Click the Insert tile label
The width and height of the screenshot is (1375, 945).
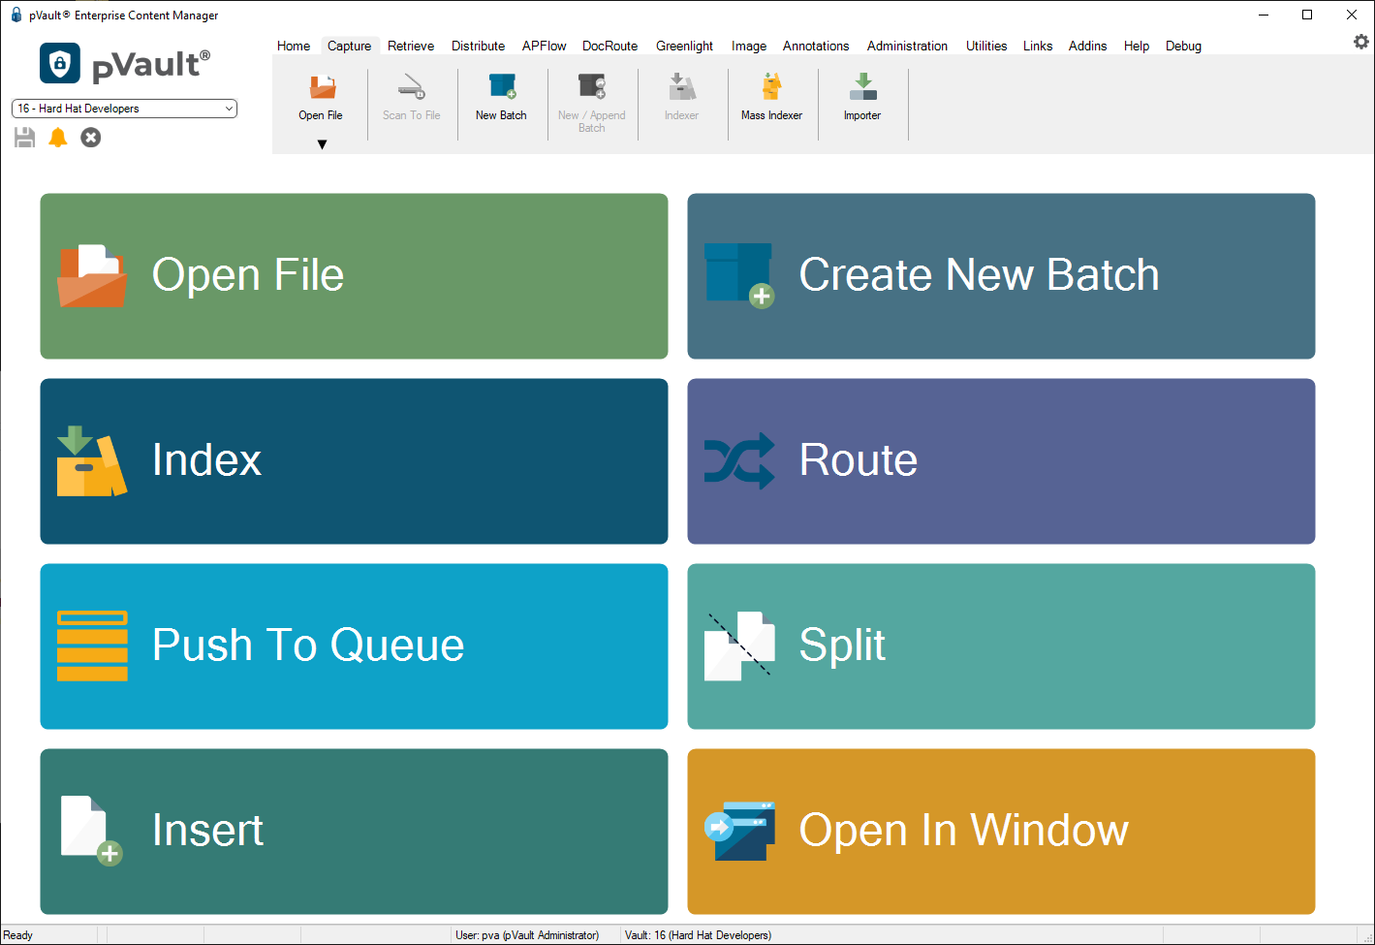[208, 831]
